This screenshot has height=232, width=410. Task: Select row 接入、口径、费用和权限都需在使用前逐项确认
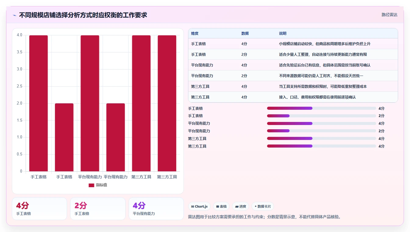click(x=293, y=97)
